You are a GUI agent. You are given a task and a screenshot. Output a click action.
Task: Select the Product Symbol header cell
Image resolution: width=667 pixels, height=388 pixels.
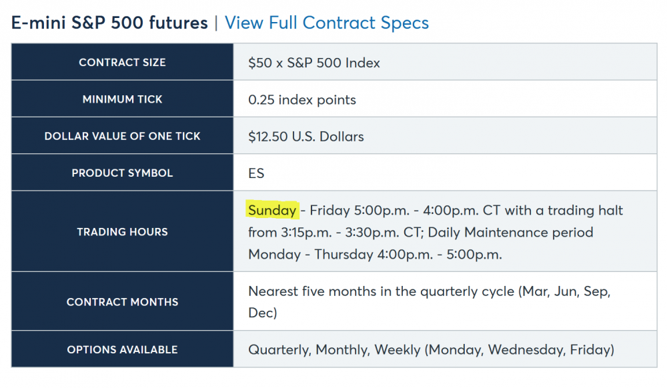pyautogui.click(x=122, y=173)
